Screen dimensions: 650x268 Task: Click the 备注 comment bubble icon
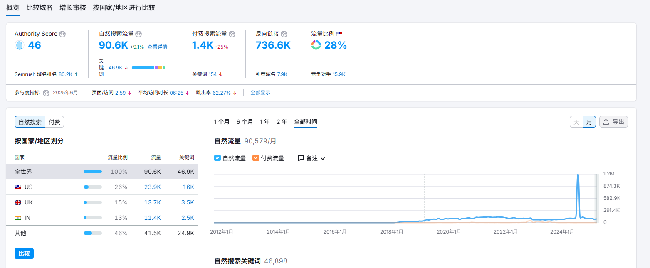pyautogui.click(x=301, y=158)
